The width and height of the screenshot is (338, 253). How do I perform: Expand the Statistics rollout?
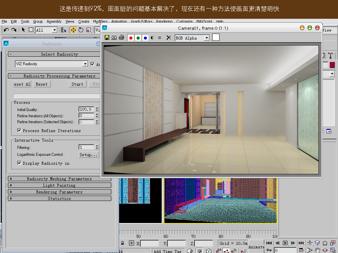(x=59, y=198)
